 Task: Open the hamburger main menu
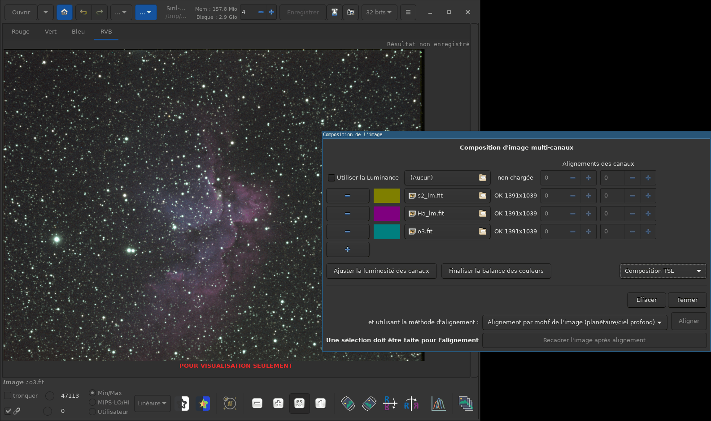(x=408, y=12)
